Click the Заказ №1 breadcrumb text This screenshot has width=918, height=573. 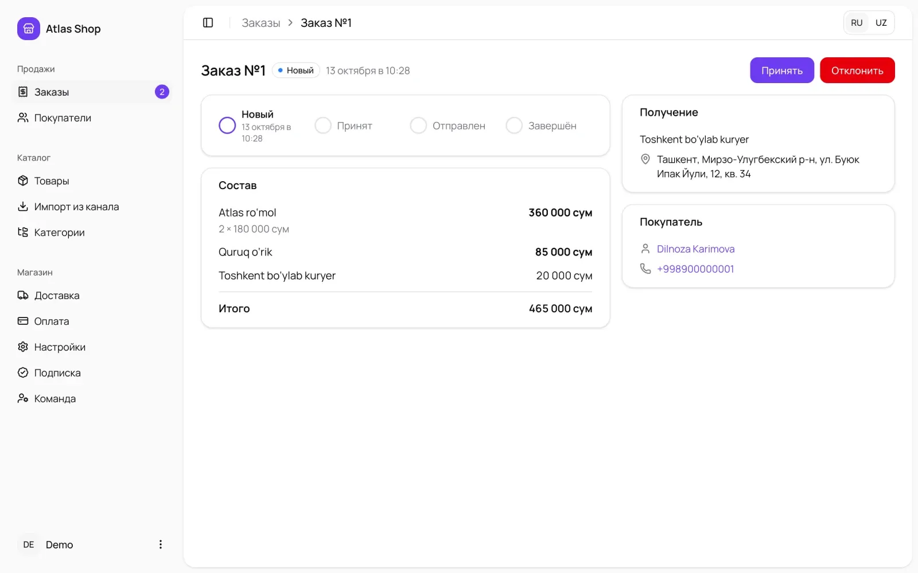(x=326, y=23)
